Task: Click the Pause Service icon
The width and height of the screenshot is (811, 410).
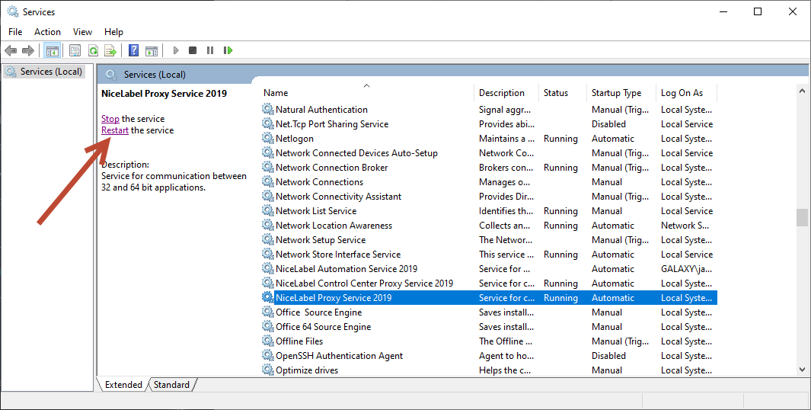Action: pyautogui.click(x=210, y=50)
